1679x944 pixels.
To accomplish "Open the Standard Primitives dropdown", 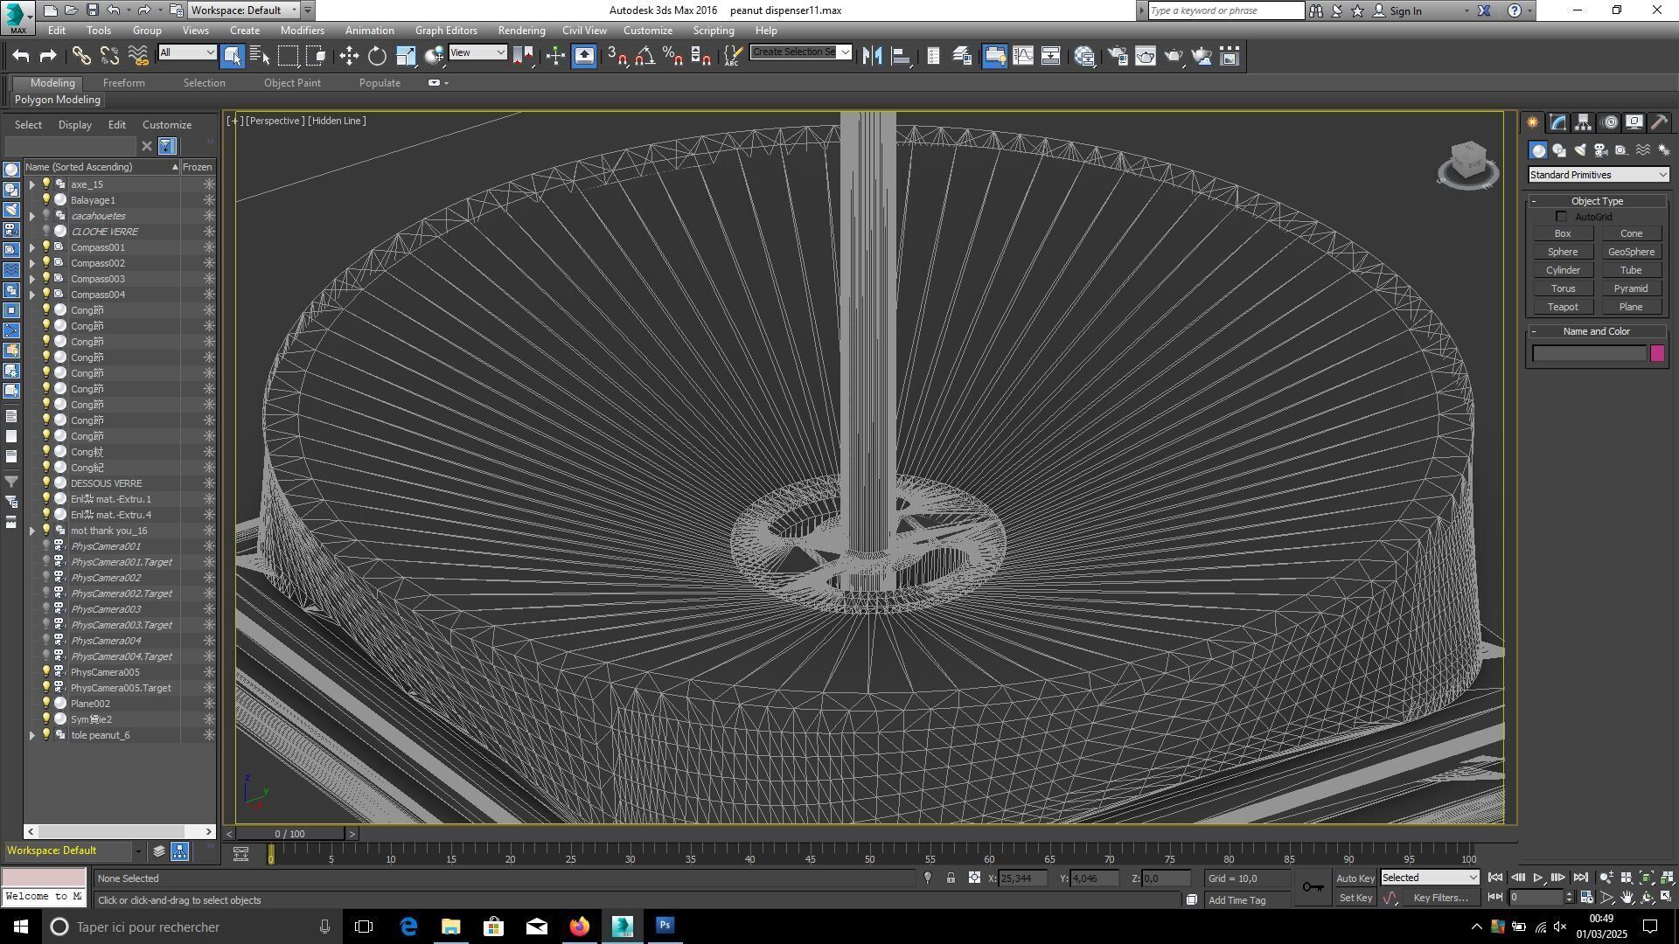I will [1598, 175].
